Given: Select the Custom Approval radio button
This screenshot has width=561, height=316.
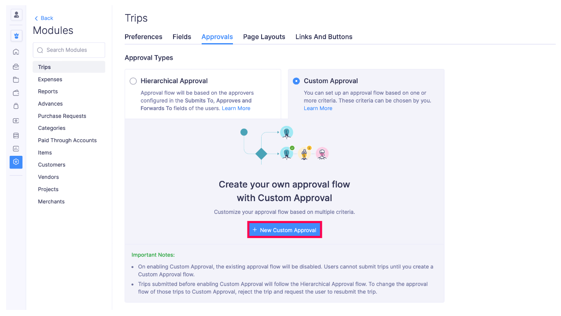Looking at the screenshot, I should (x=296, y=81).
